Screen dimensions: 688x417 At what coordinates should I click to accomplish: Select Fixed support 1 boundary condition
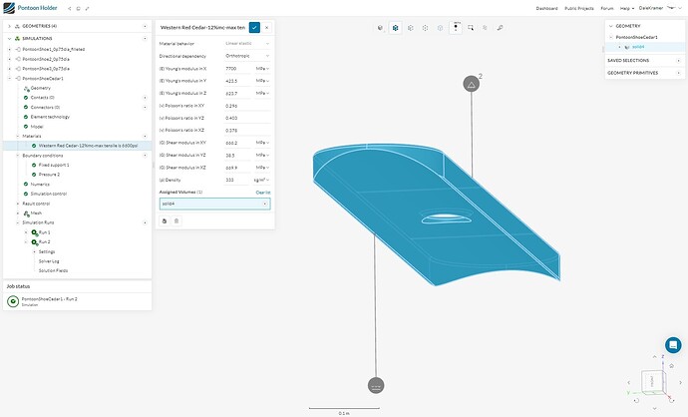tap(54, 165)
